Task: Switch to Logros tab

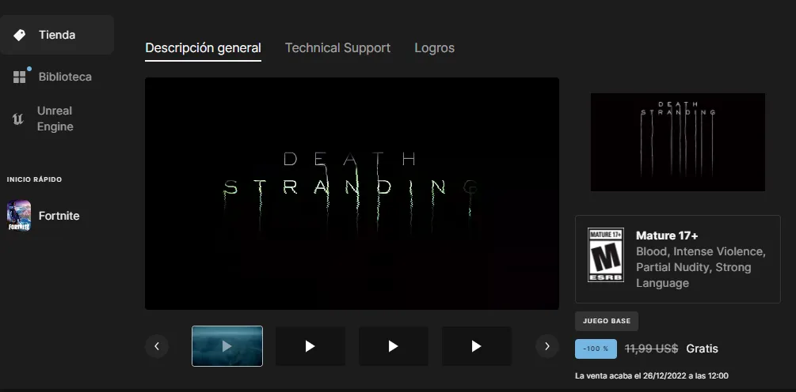Action: pos(435,48)
